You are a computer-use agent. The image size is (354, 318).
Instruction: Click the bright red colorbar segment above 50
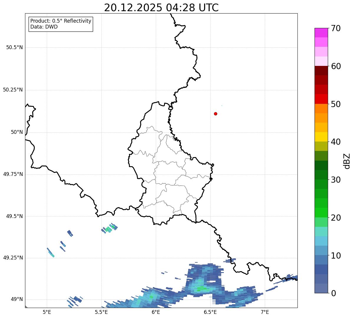321,99
